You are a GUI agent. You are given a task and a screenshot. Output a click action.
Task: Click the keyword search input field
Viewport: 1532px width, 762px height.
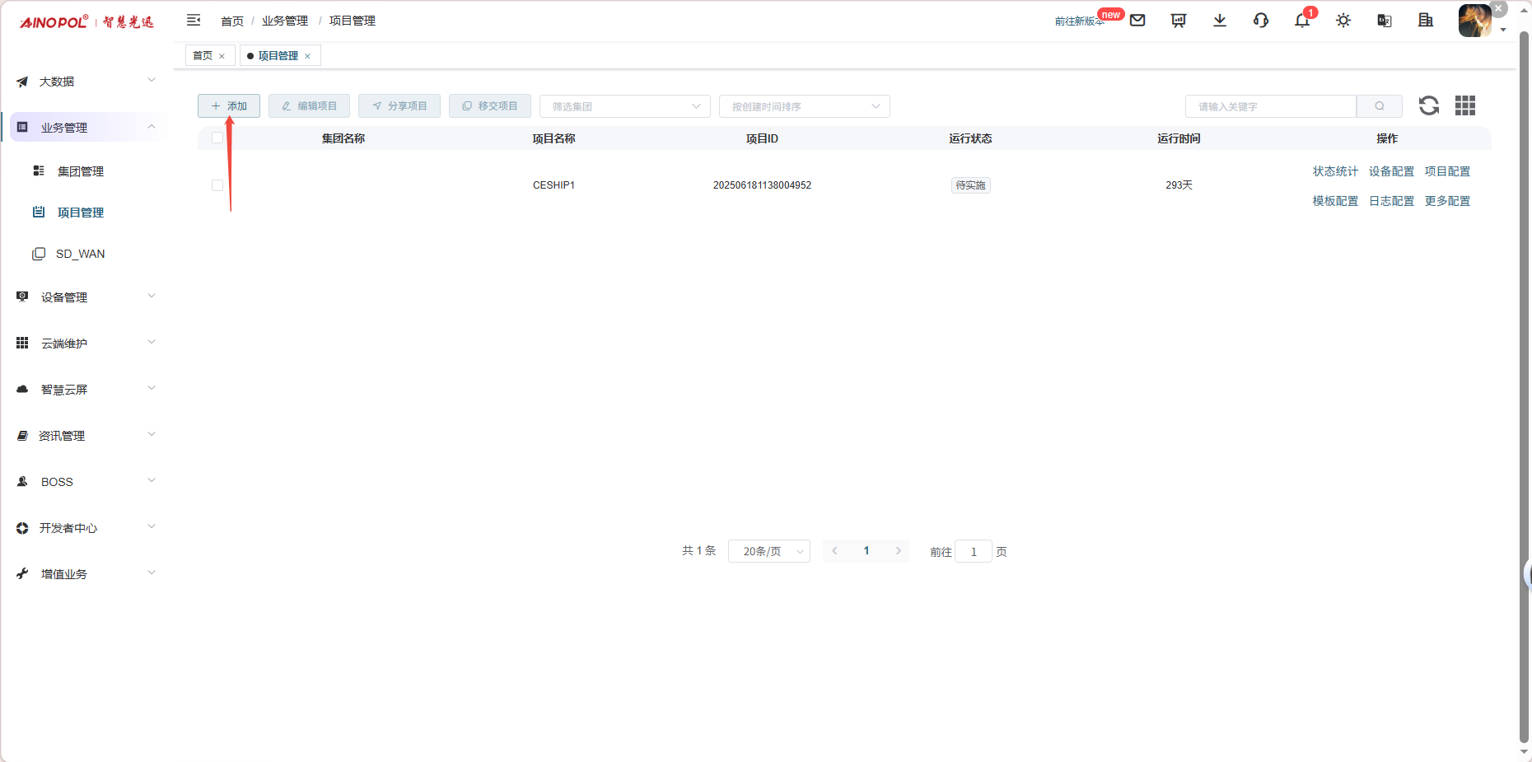pyautogui.click(x=1270, y=106)
